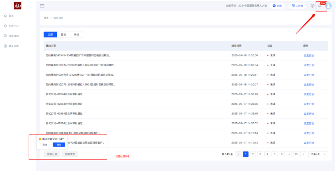This screenshot has width=335, height=171.
Task: Click 设置已读 for the 17:20:06 message
Action: pyautogui.click(x=309, y=56)
